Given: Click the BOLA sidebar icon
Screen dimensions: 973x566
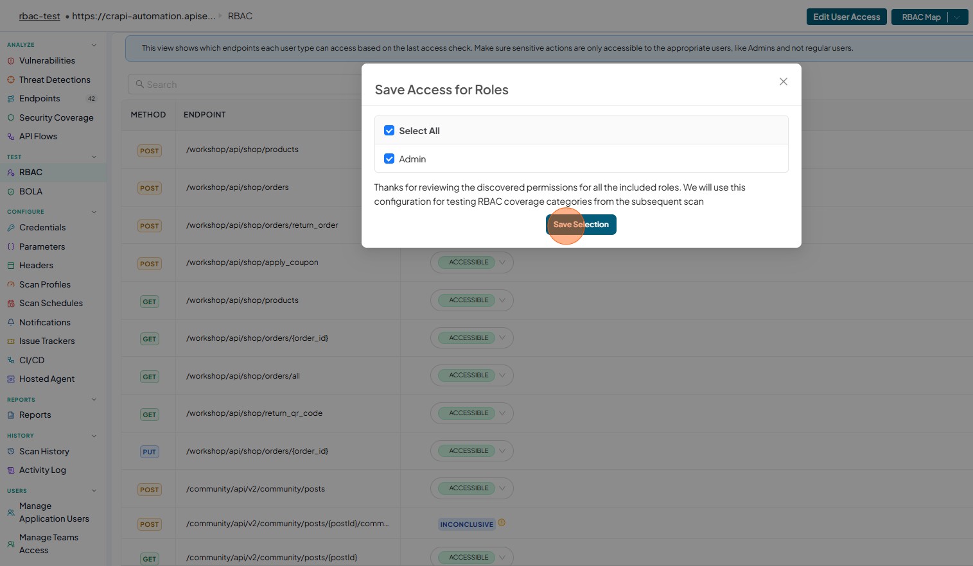Looking at the screenshot, I should point(11,192).
